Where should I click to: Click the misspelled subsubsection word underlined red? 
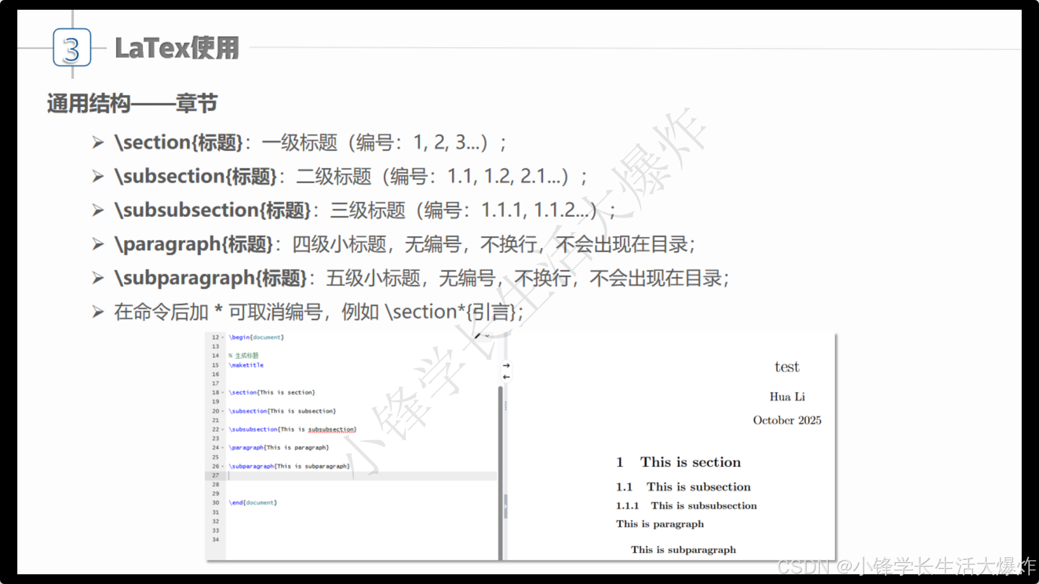[332, 429]
